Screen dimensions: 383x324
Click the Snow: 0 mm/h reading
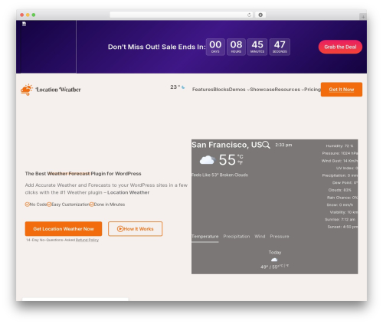click(x=340, y=205)
